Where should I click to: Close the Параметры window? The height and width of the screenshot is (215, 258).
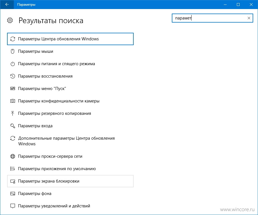(251, 5)
